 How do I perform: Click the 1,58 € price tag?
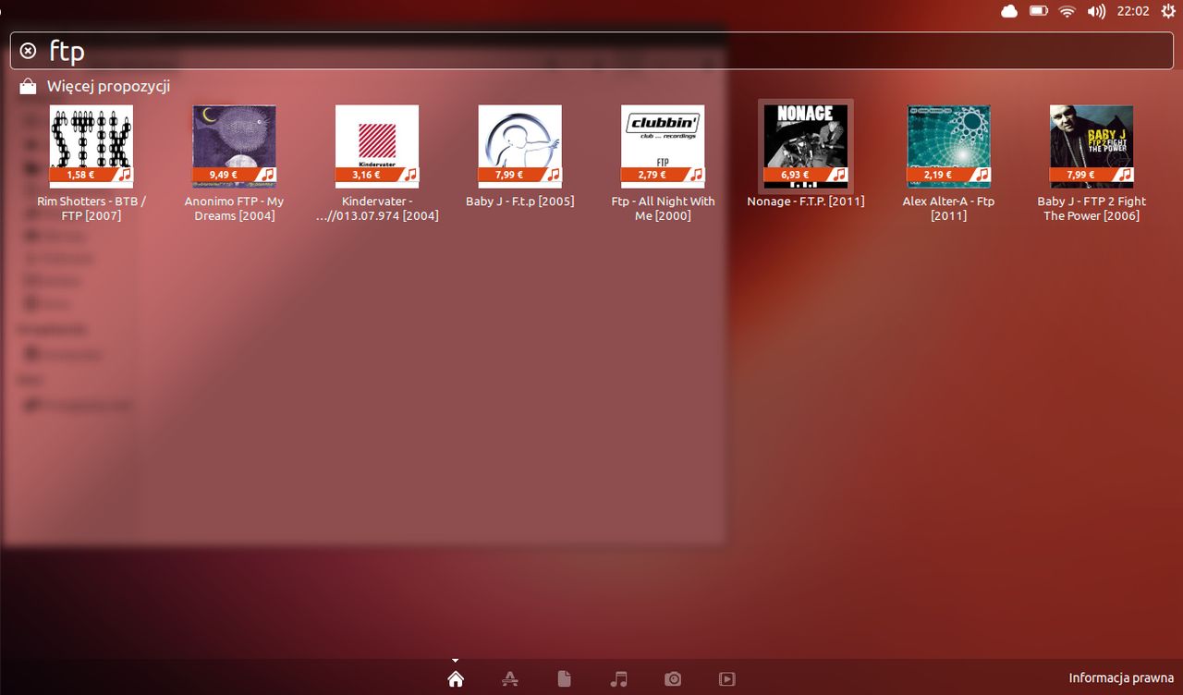pyautogui.click(x=81, y=174)
